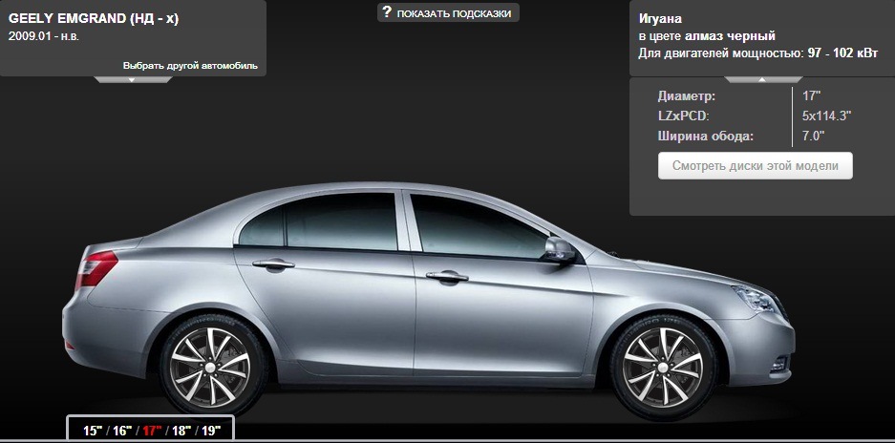
Task: Click the front wheel of the car
Action: point(663,367)
